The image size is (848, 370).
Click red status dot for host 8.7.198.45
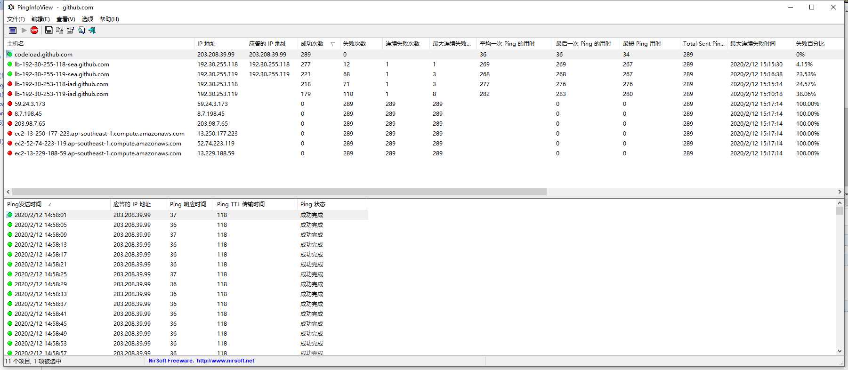(10, 113)
